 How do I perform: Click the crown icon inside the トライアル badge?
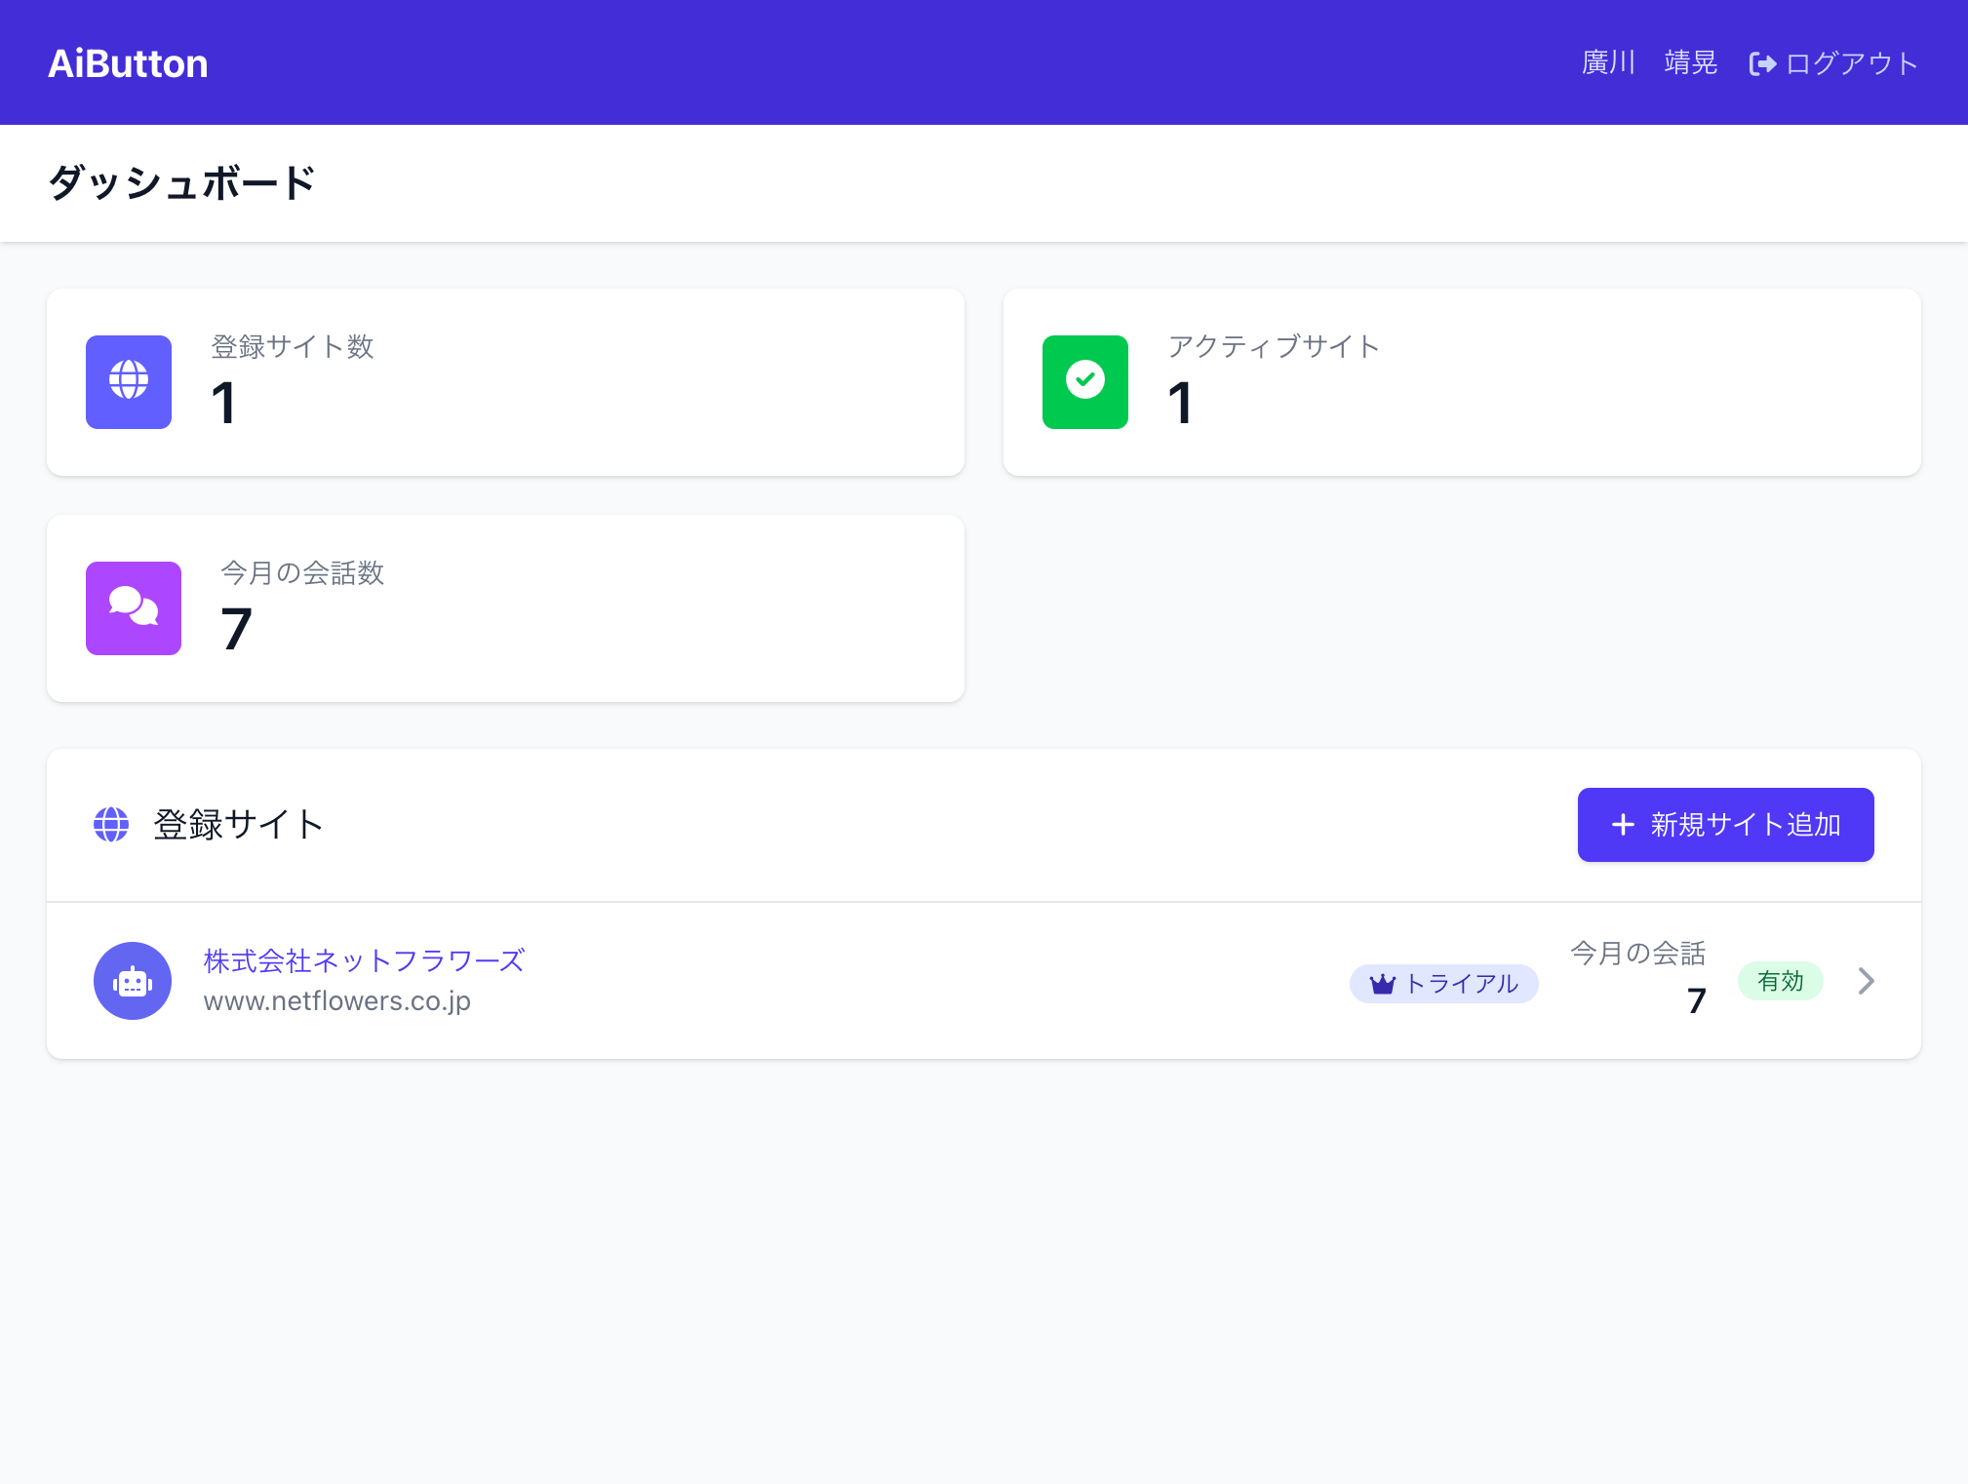click(1384, 984)
